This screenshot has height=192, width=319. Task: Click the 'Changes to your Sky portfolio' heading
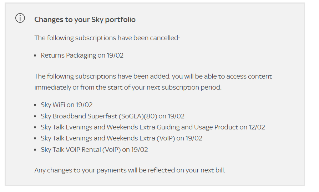coord(85,20)
